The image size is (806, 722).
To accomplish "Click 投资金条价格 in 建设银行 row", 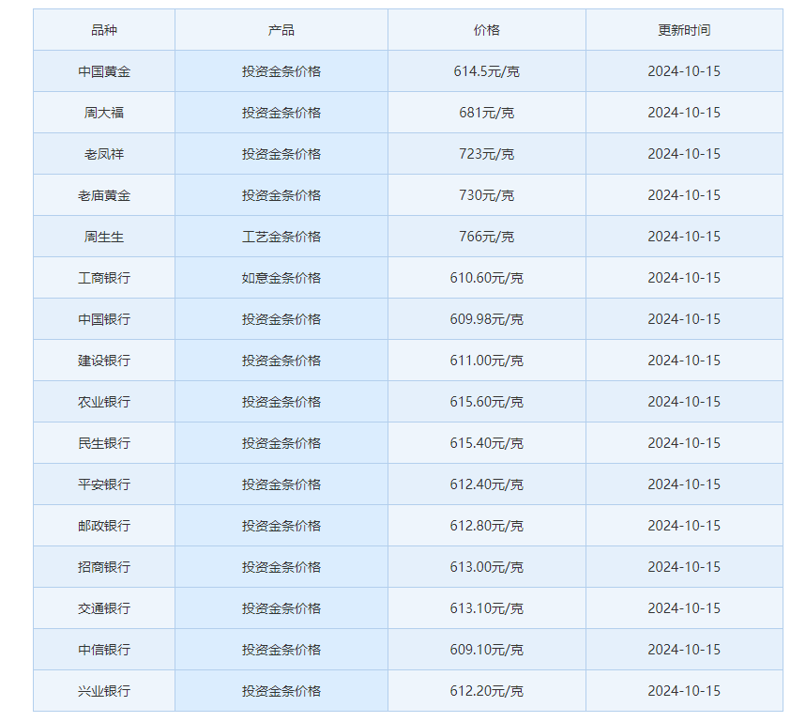I will [x=281, y=361].
